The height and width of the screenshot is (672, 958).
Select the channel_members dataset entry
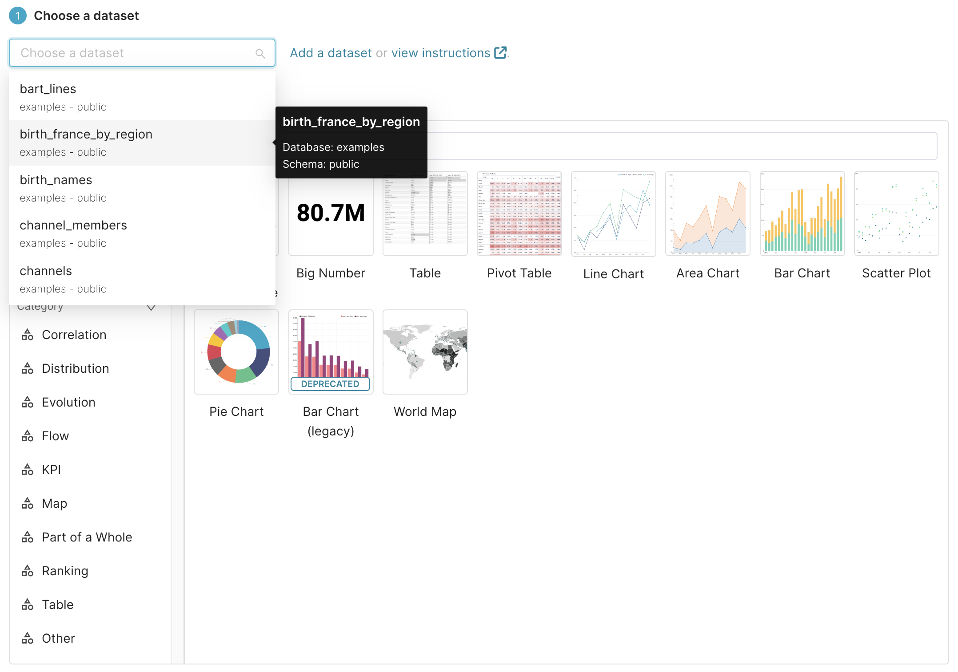click(x=73, y=225)
